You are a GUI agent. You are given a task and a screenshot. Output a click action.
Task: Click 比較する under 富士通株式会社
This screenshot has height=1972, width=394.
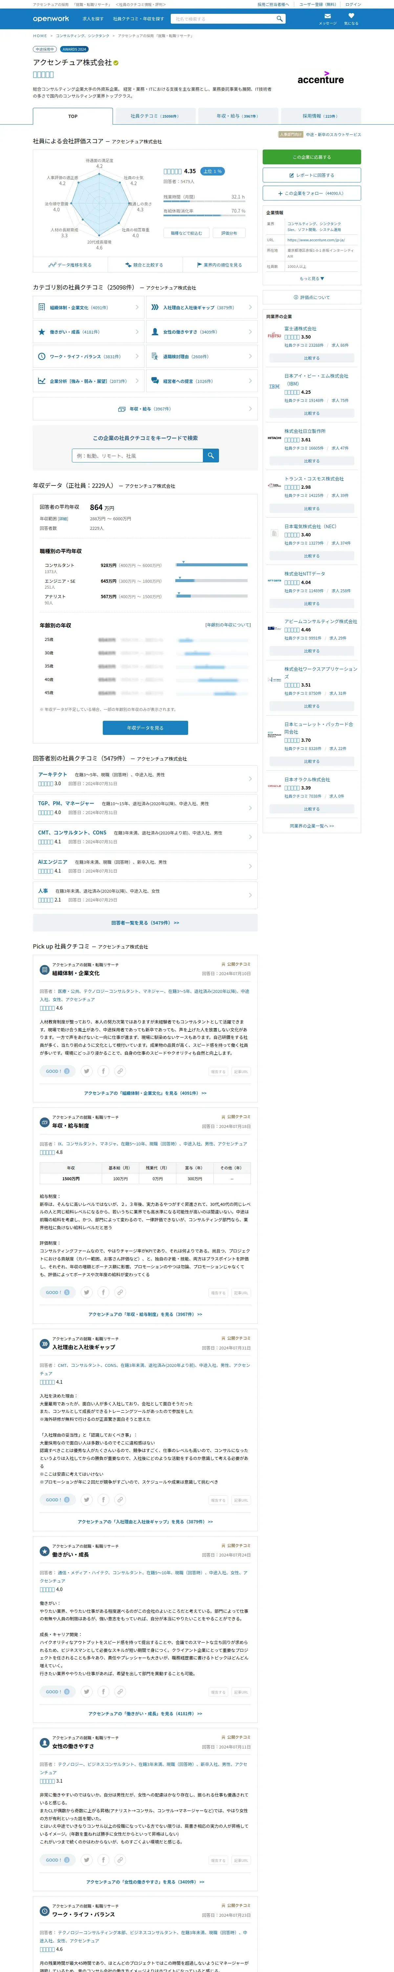coord(311,358)
